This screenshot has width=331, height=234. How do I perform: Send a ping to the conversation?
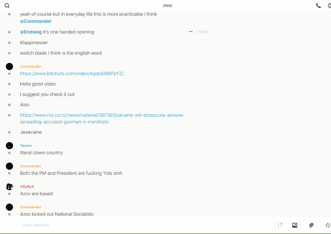coord(328,225)
